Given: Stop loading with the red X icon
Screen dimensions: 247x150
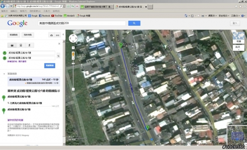Looking at the screenshot, I should pos(77,6).
